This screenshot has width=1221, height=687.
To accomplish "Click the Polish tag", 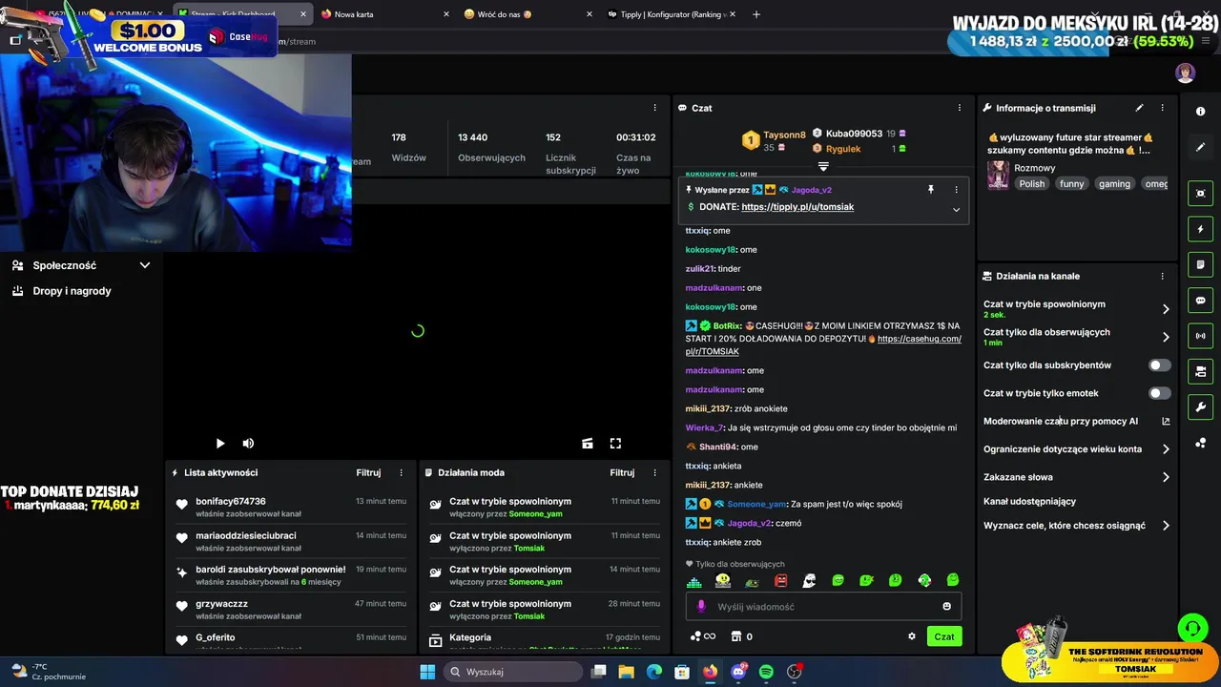I will [x=1032, y=184].
